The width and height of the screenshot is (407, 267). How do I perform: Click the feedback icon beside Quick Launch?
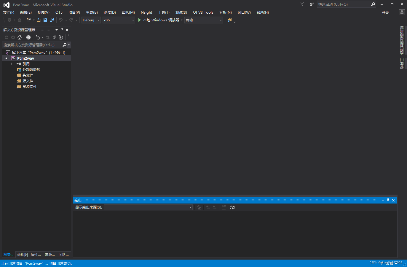tap(312, 4)
